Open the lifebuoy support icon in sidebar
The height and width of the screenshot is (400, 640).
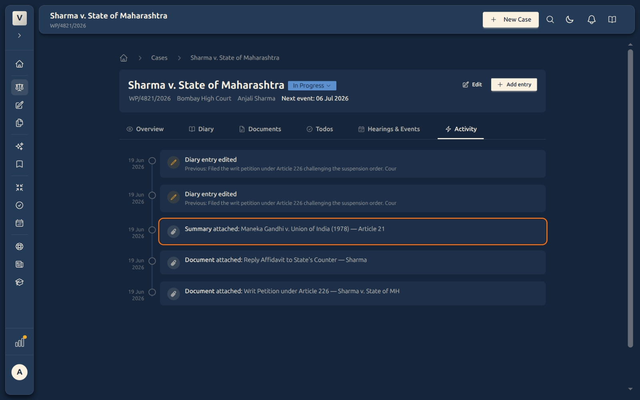tap(19, 246)
